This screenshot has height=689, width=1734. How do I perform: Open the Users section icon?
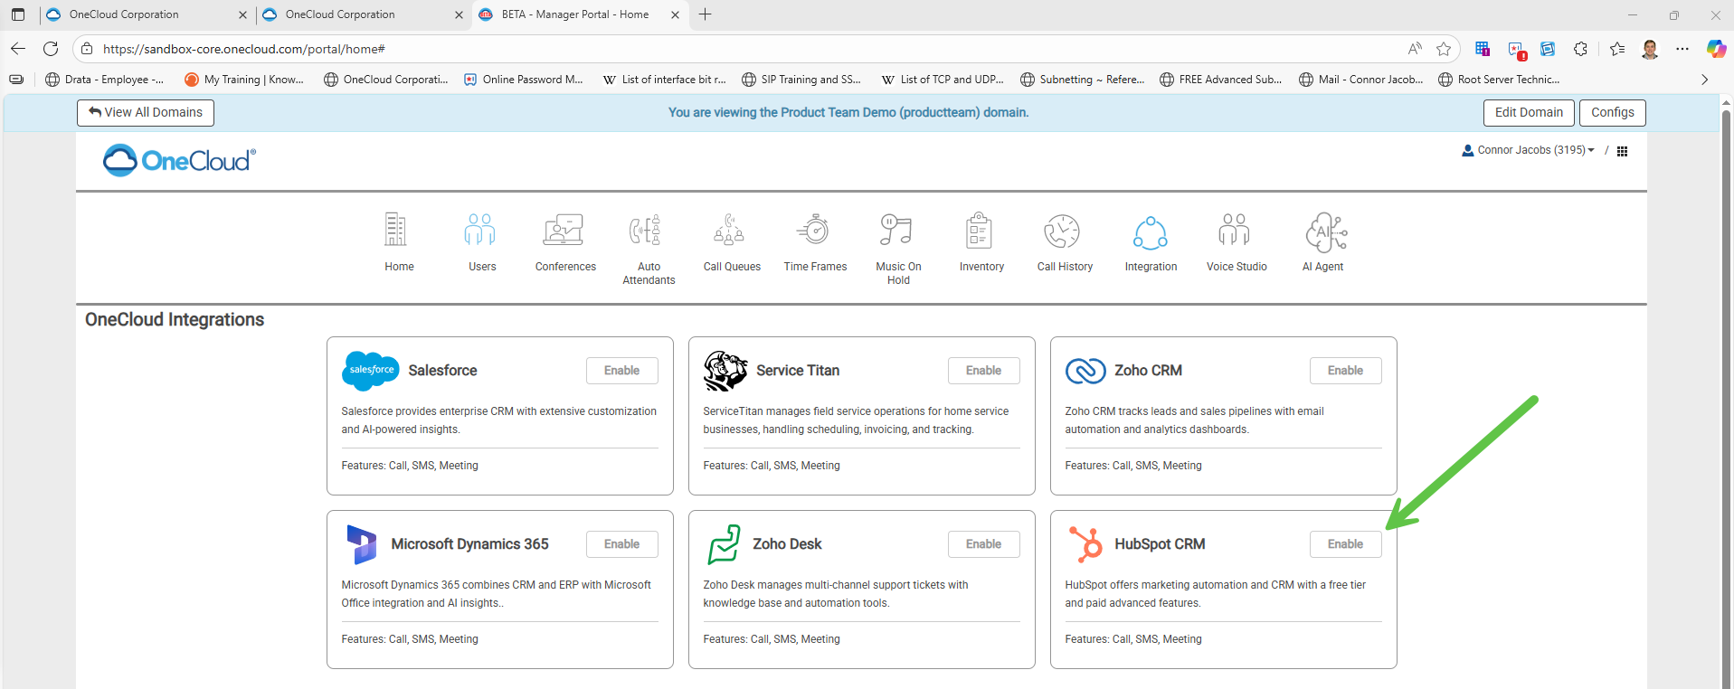[x=481, y=231]
